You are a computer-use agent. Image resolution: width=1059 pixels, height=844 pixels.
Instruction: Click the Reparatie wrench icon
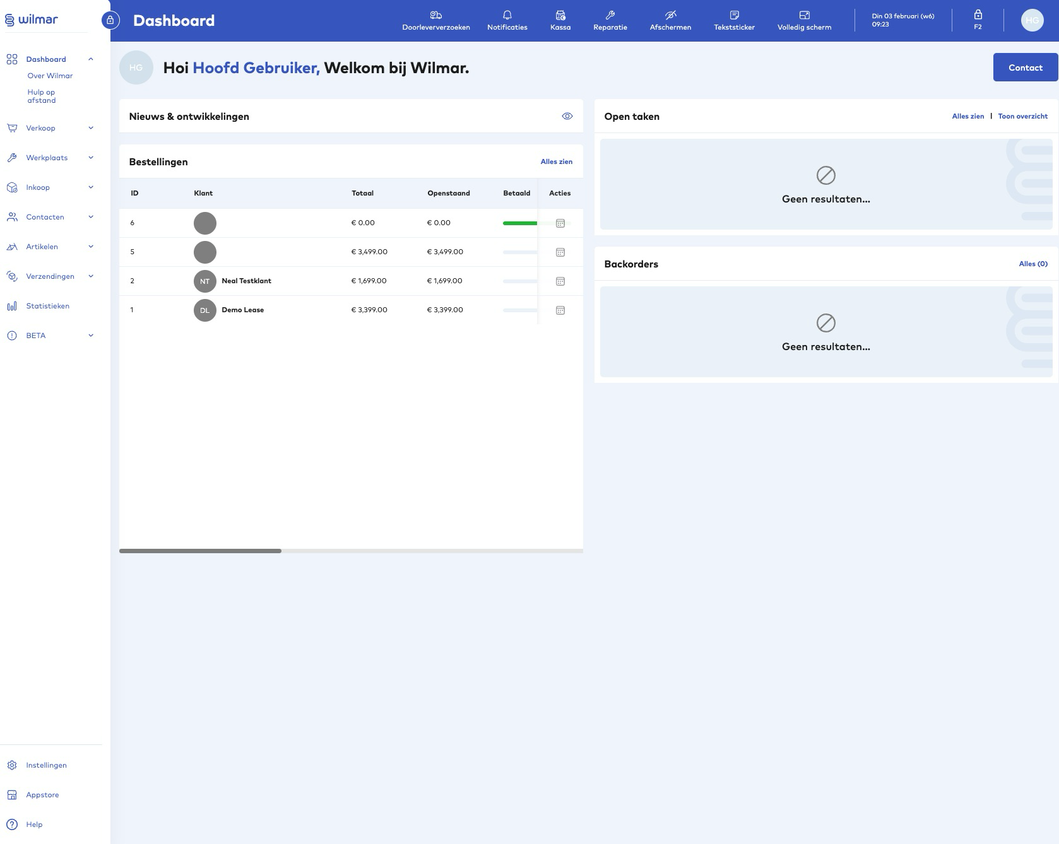(610, 15)
